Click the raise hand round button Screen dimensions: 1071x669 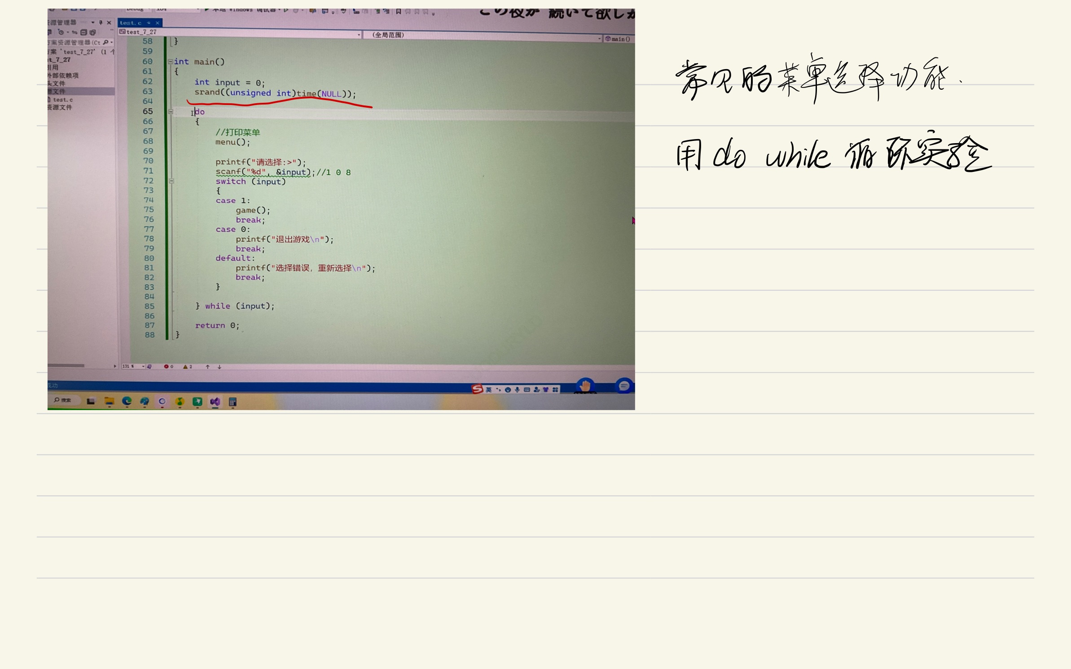click(x=585, y=385)
